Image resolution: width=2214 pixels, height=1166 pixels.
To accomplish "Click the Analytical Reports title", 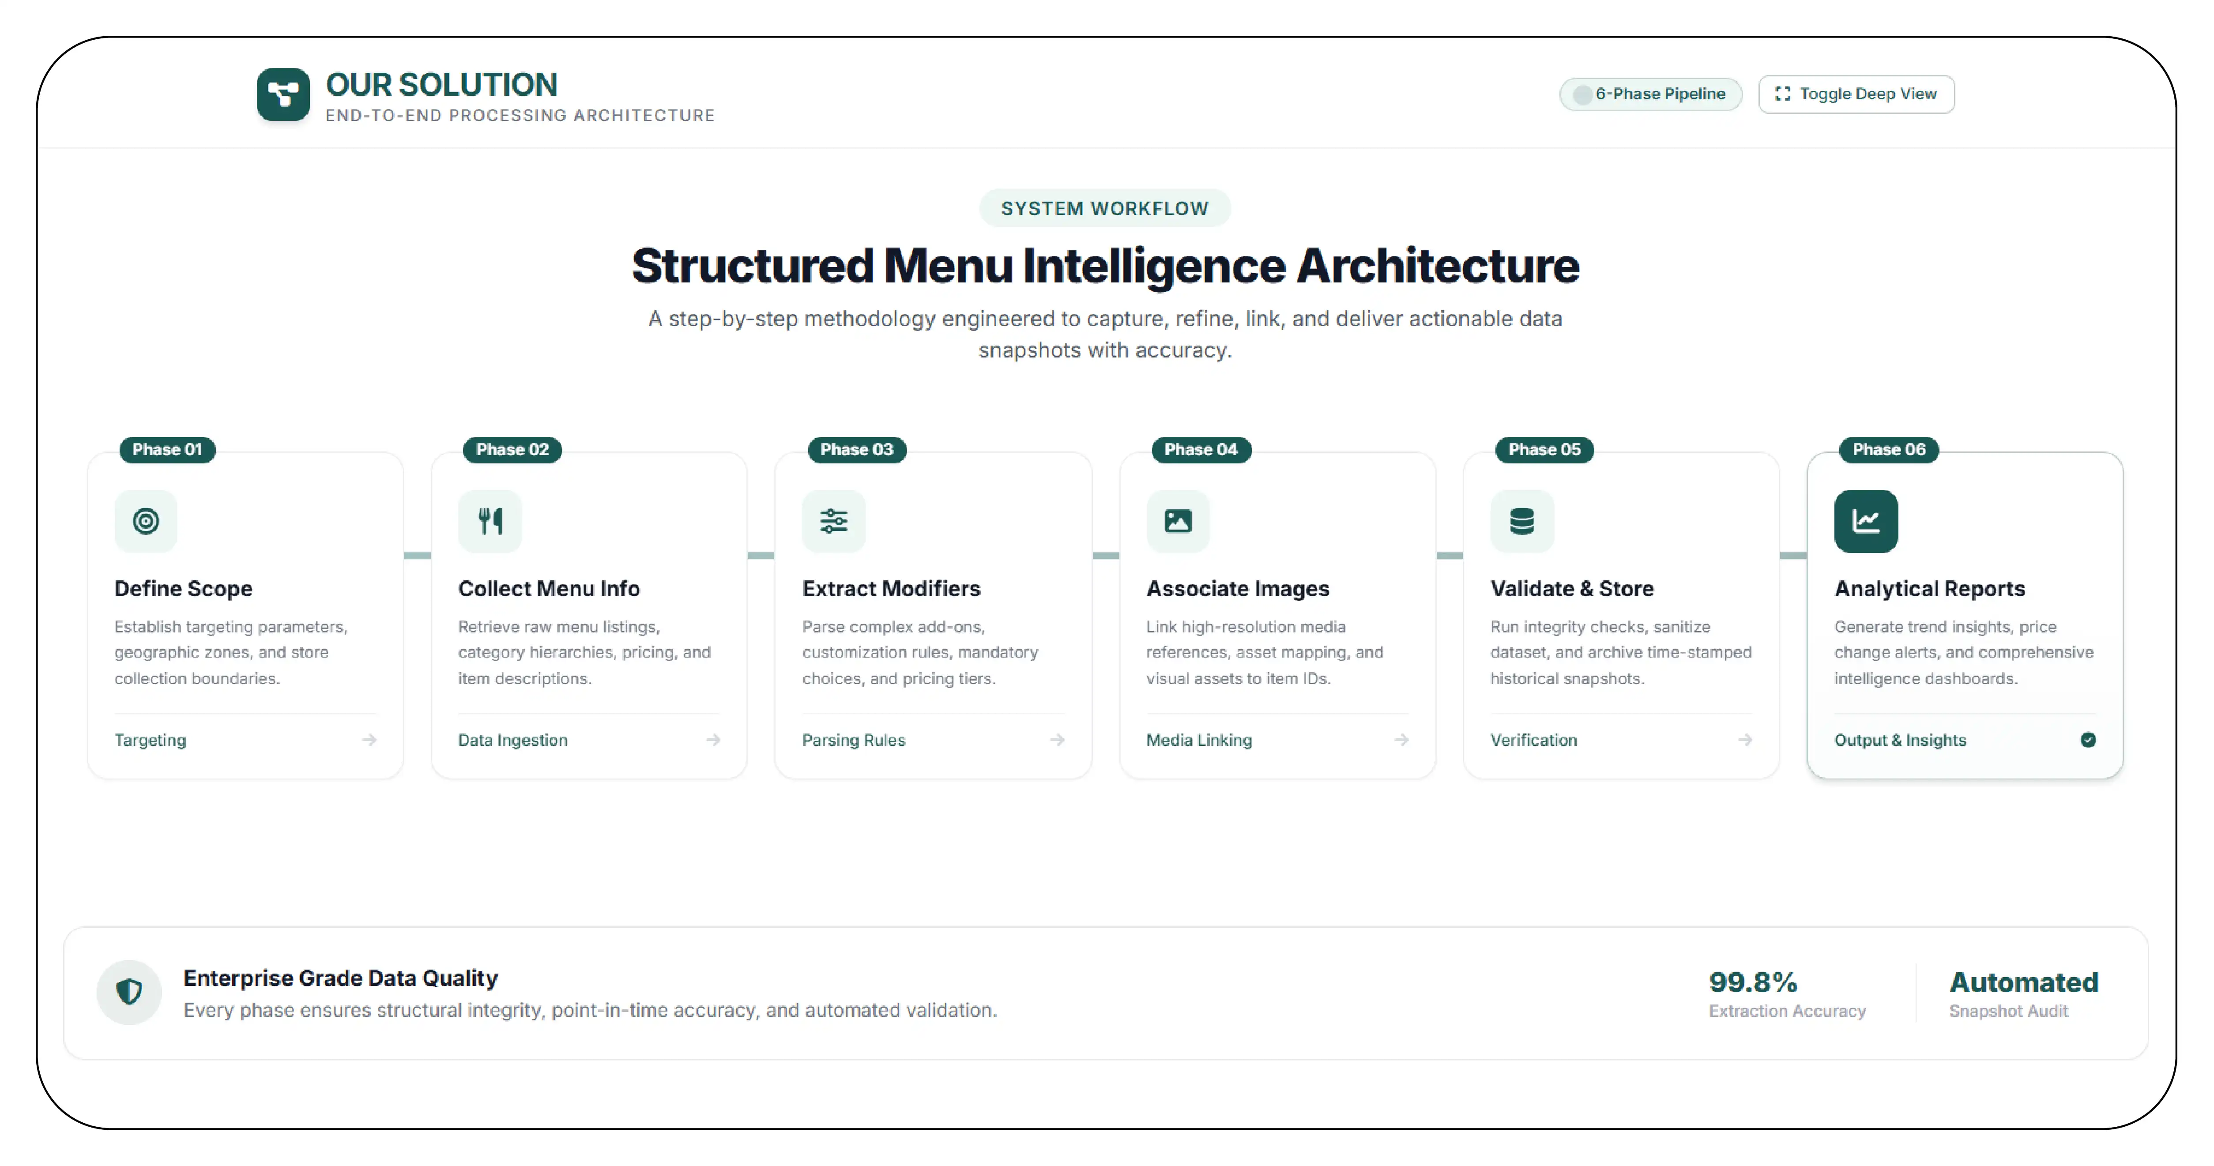I will pyautogui.click(x=1929, y=589).
